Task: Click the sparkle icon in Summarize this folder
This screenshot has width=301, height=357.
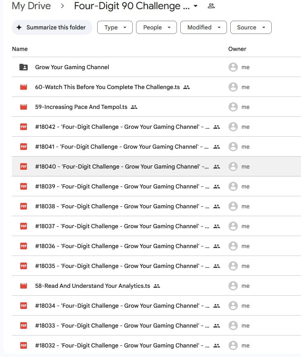Action: (x=19, y=27)
